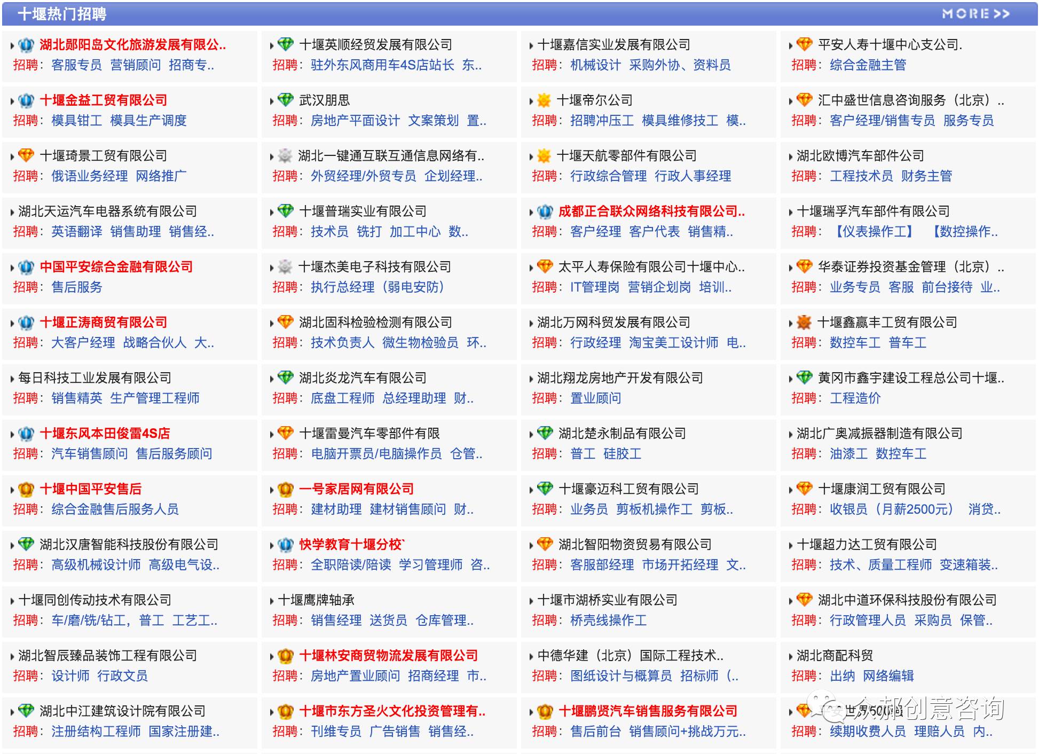Click green diamond icon beside 十堰英顺经贸发展有限公司
This screenshot has height=754, width=1039.
[286, 44]
